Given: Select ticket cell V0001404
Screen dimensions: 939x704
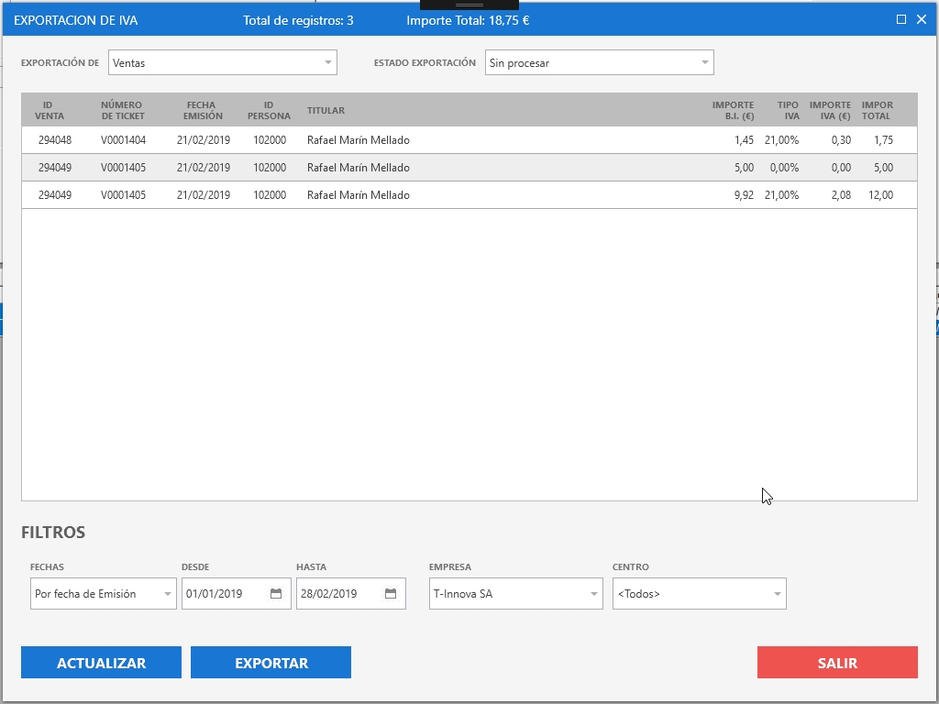Looking at the screenshot, I should [124, 140].
